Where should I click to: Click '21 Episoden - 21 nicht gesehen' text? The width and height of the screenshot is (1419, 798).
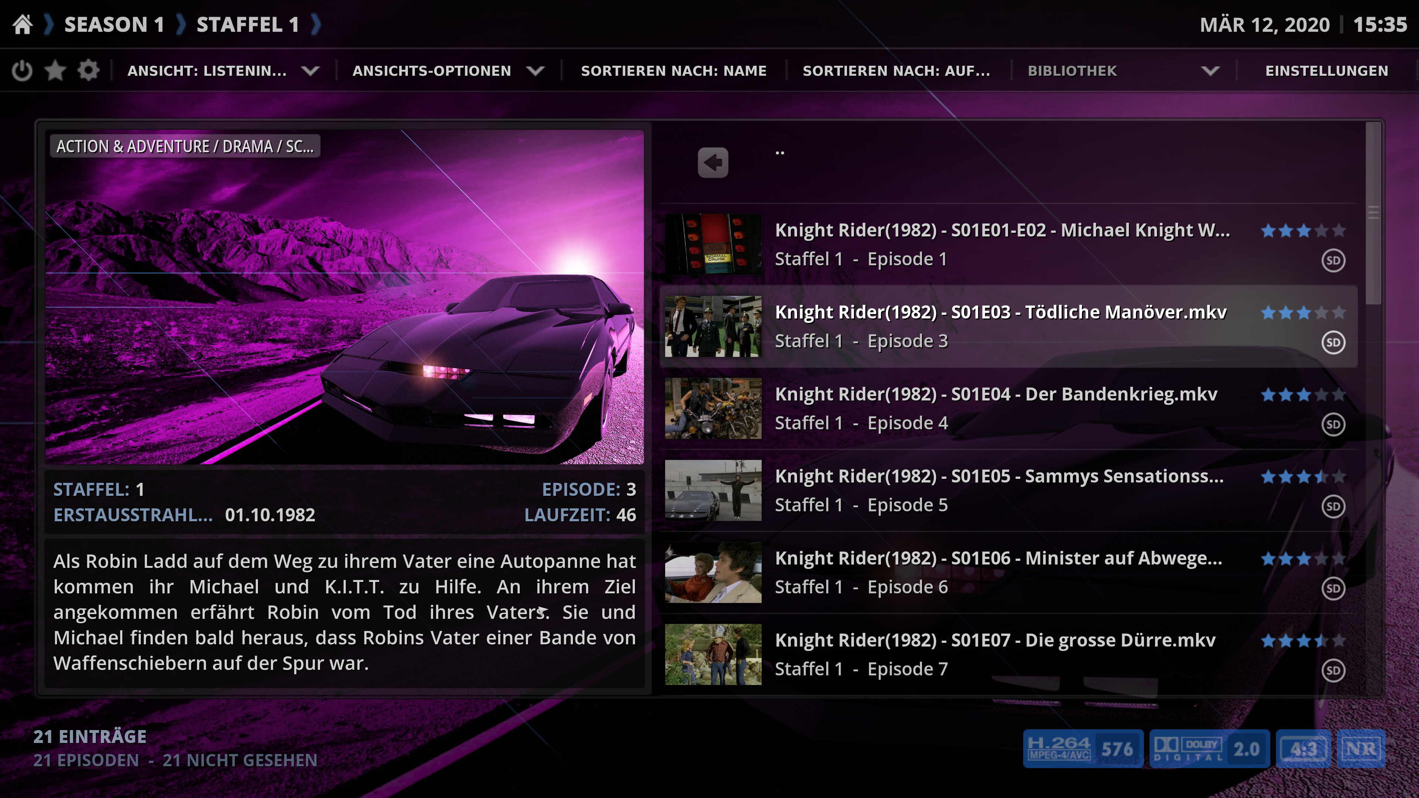(x=175, y=761)
